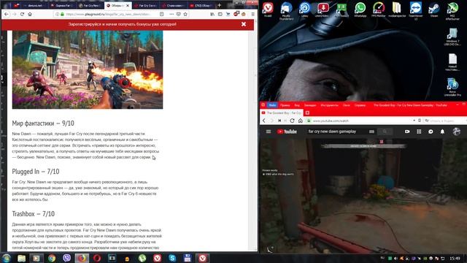Viewport: 467px width, 263px height.
Task: Reload the playground.ru page in Firefox
Action: tap(22, 14)
